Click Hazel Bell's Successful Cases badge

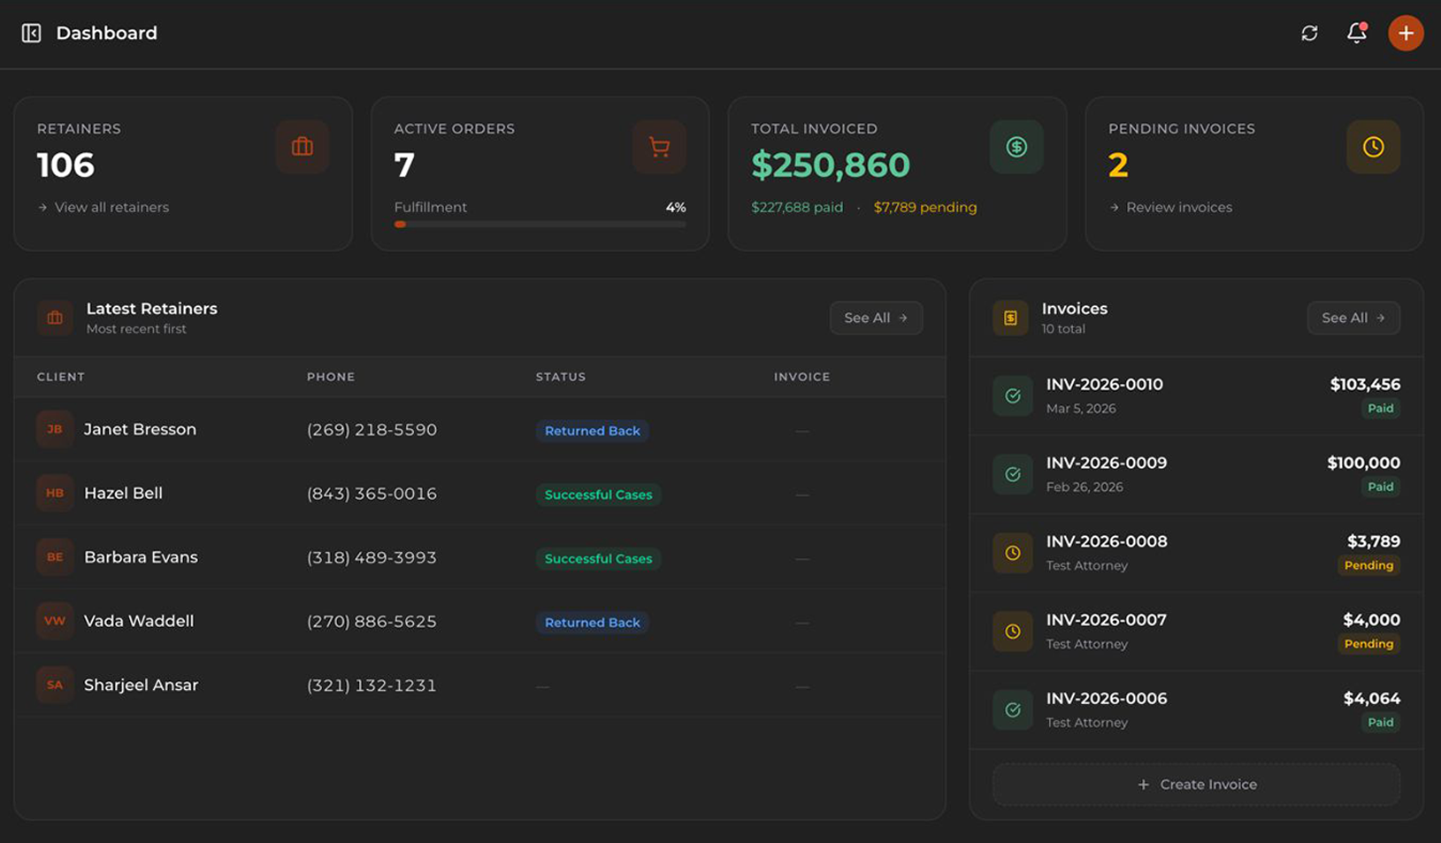pos(598,494)
